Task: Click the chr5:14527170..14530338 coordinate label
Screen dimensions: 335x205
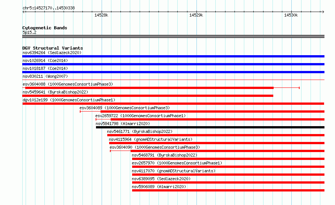Action: click(49, 8)
